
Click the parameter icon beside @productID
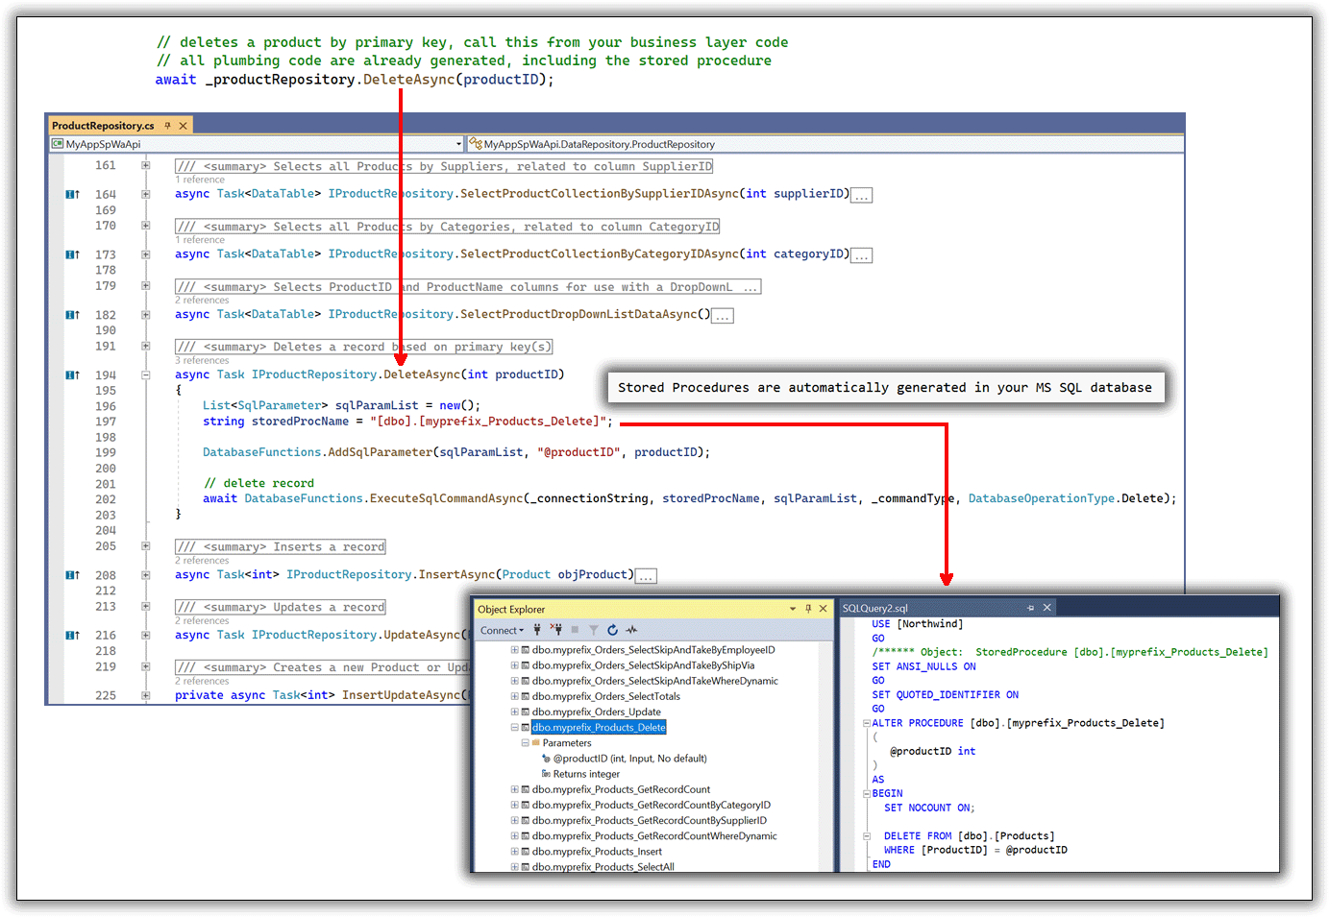[545, 758]
